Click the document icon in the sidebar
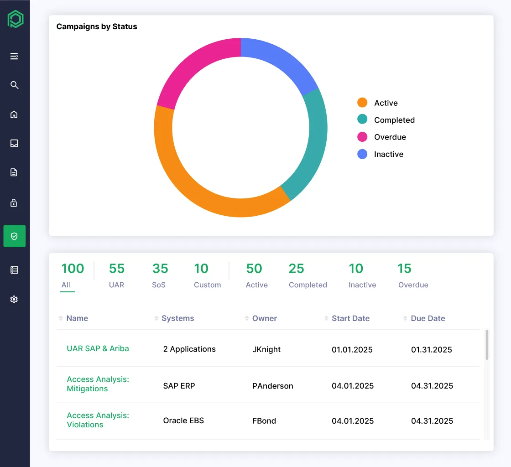 pos(14,172)
